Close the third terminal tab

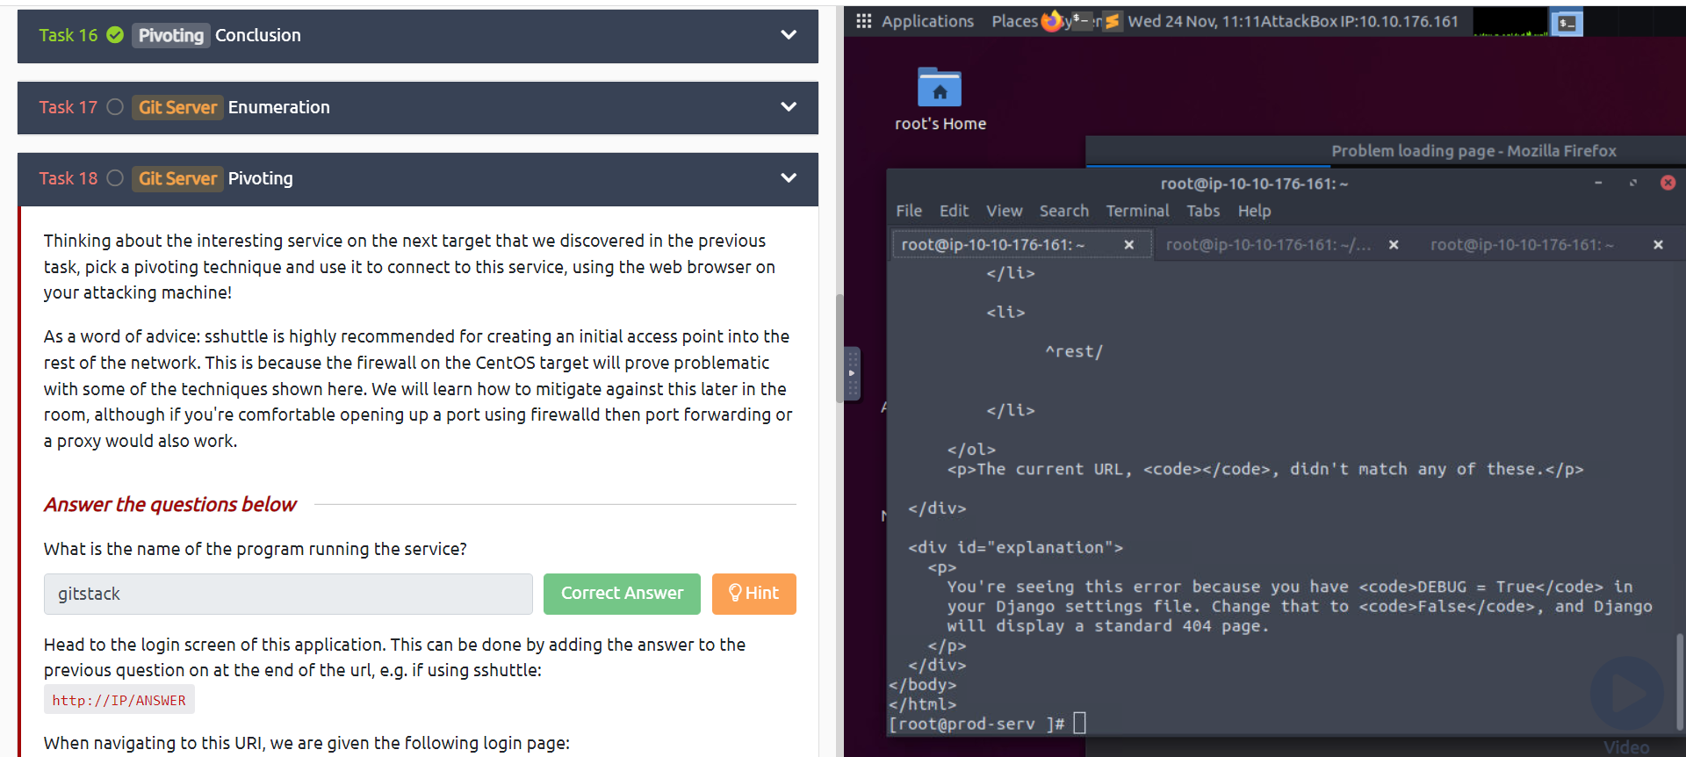[1658, 245]
